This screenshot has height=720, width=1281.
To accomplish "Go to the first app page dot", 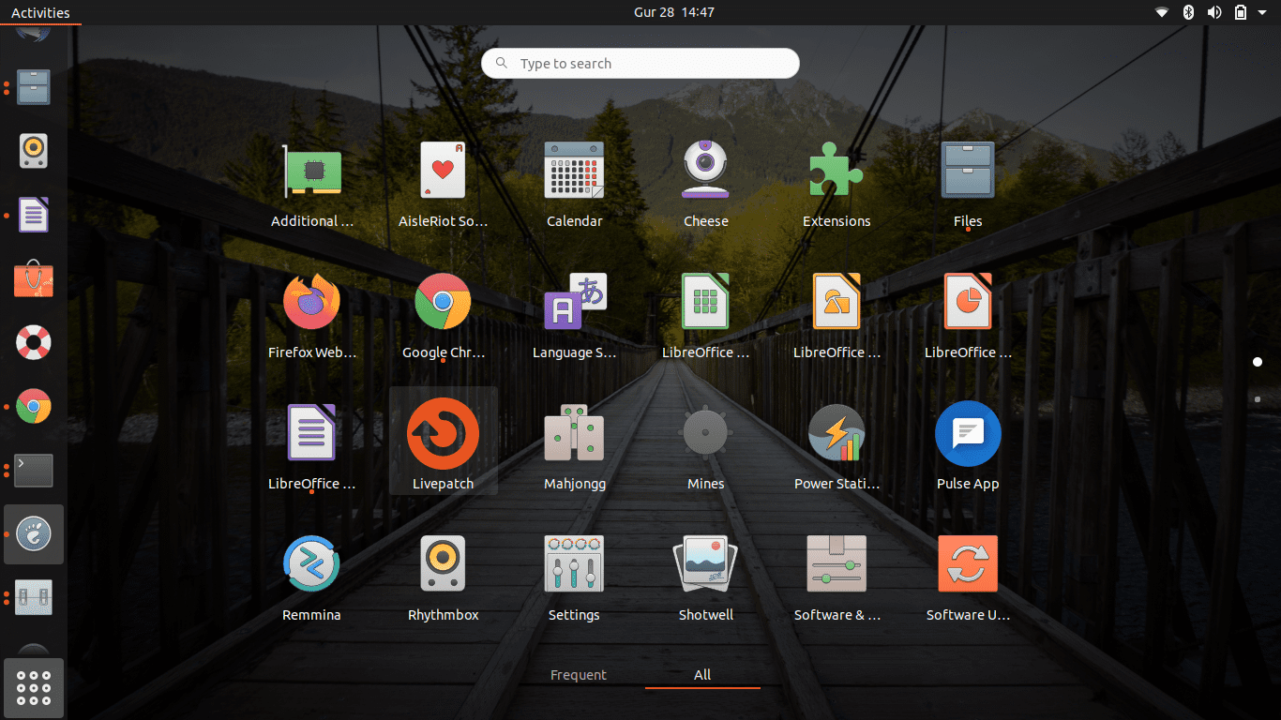I will point(1258,362).
